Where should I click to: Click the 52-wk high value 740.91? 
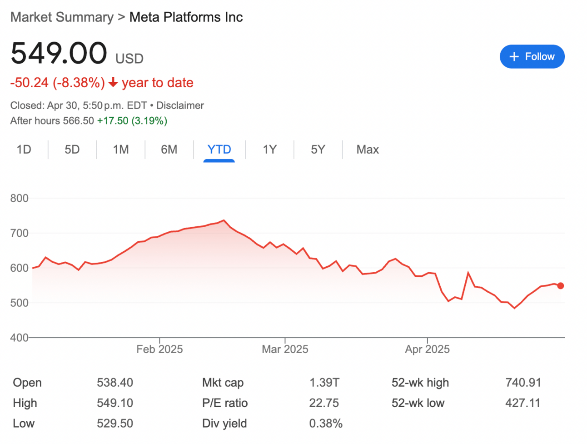(523, 383)
